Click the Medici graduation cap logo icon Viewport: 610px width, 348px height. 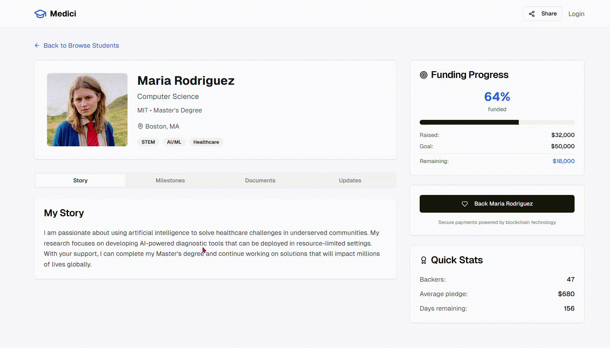pos(40,14)
